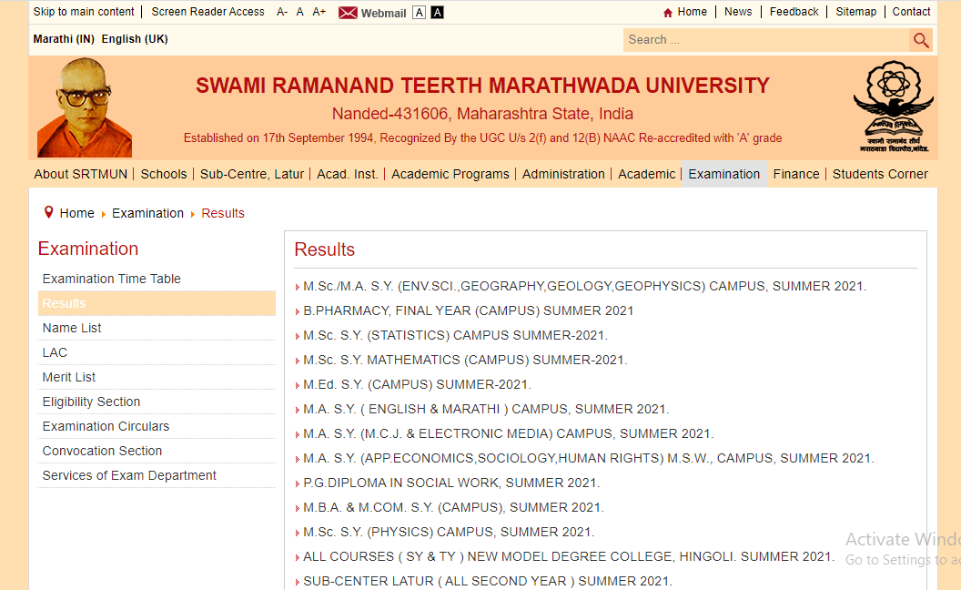Open Webmail via the envelope icon
Image resolution: width=961 pixels, height=590 pixels.
point(349,13)
